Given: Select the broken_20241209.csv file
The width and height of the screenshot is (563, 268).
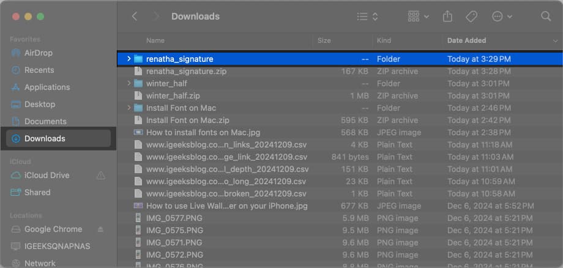Looking at the screenshot, I should (226, 193).
